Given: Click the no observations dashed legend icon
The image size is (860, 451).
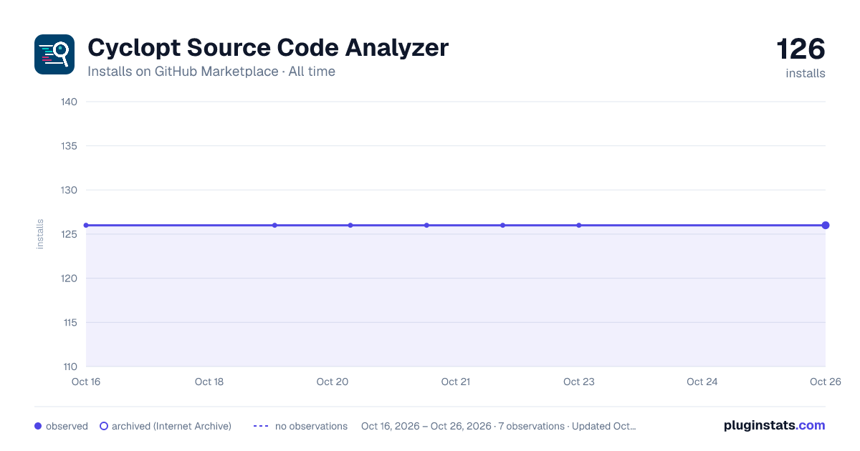Looking at the screenshot, I should [x=261, y=426].
